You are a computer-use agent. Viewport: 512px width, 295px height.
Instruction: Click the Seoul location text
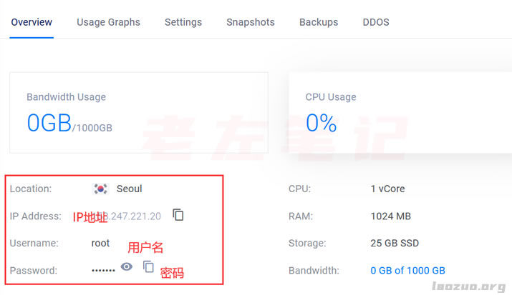pos(130,189)
